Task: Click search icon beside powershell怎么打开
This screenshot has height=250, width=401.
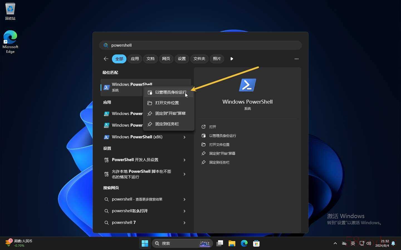Action: (x=106, y=211)
